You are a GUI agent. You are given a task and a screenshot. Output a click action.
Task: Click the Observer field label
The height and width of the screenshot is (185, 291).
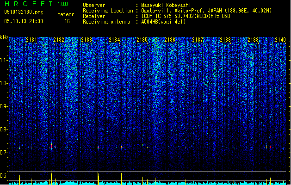click(94, 5)
